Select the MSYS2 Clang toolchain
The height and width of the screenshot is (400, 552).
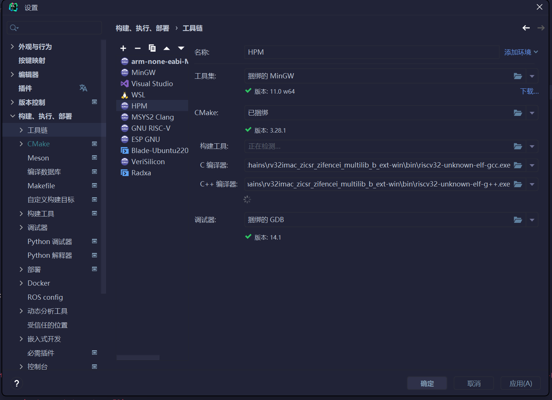[x=152, y=117]
